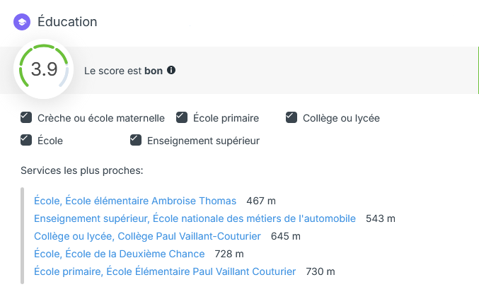Open École de la Deuxième Chance link

click(x=119, y=254)
